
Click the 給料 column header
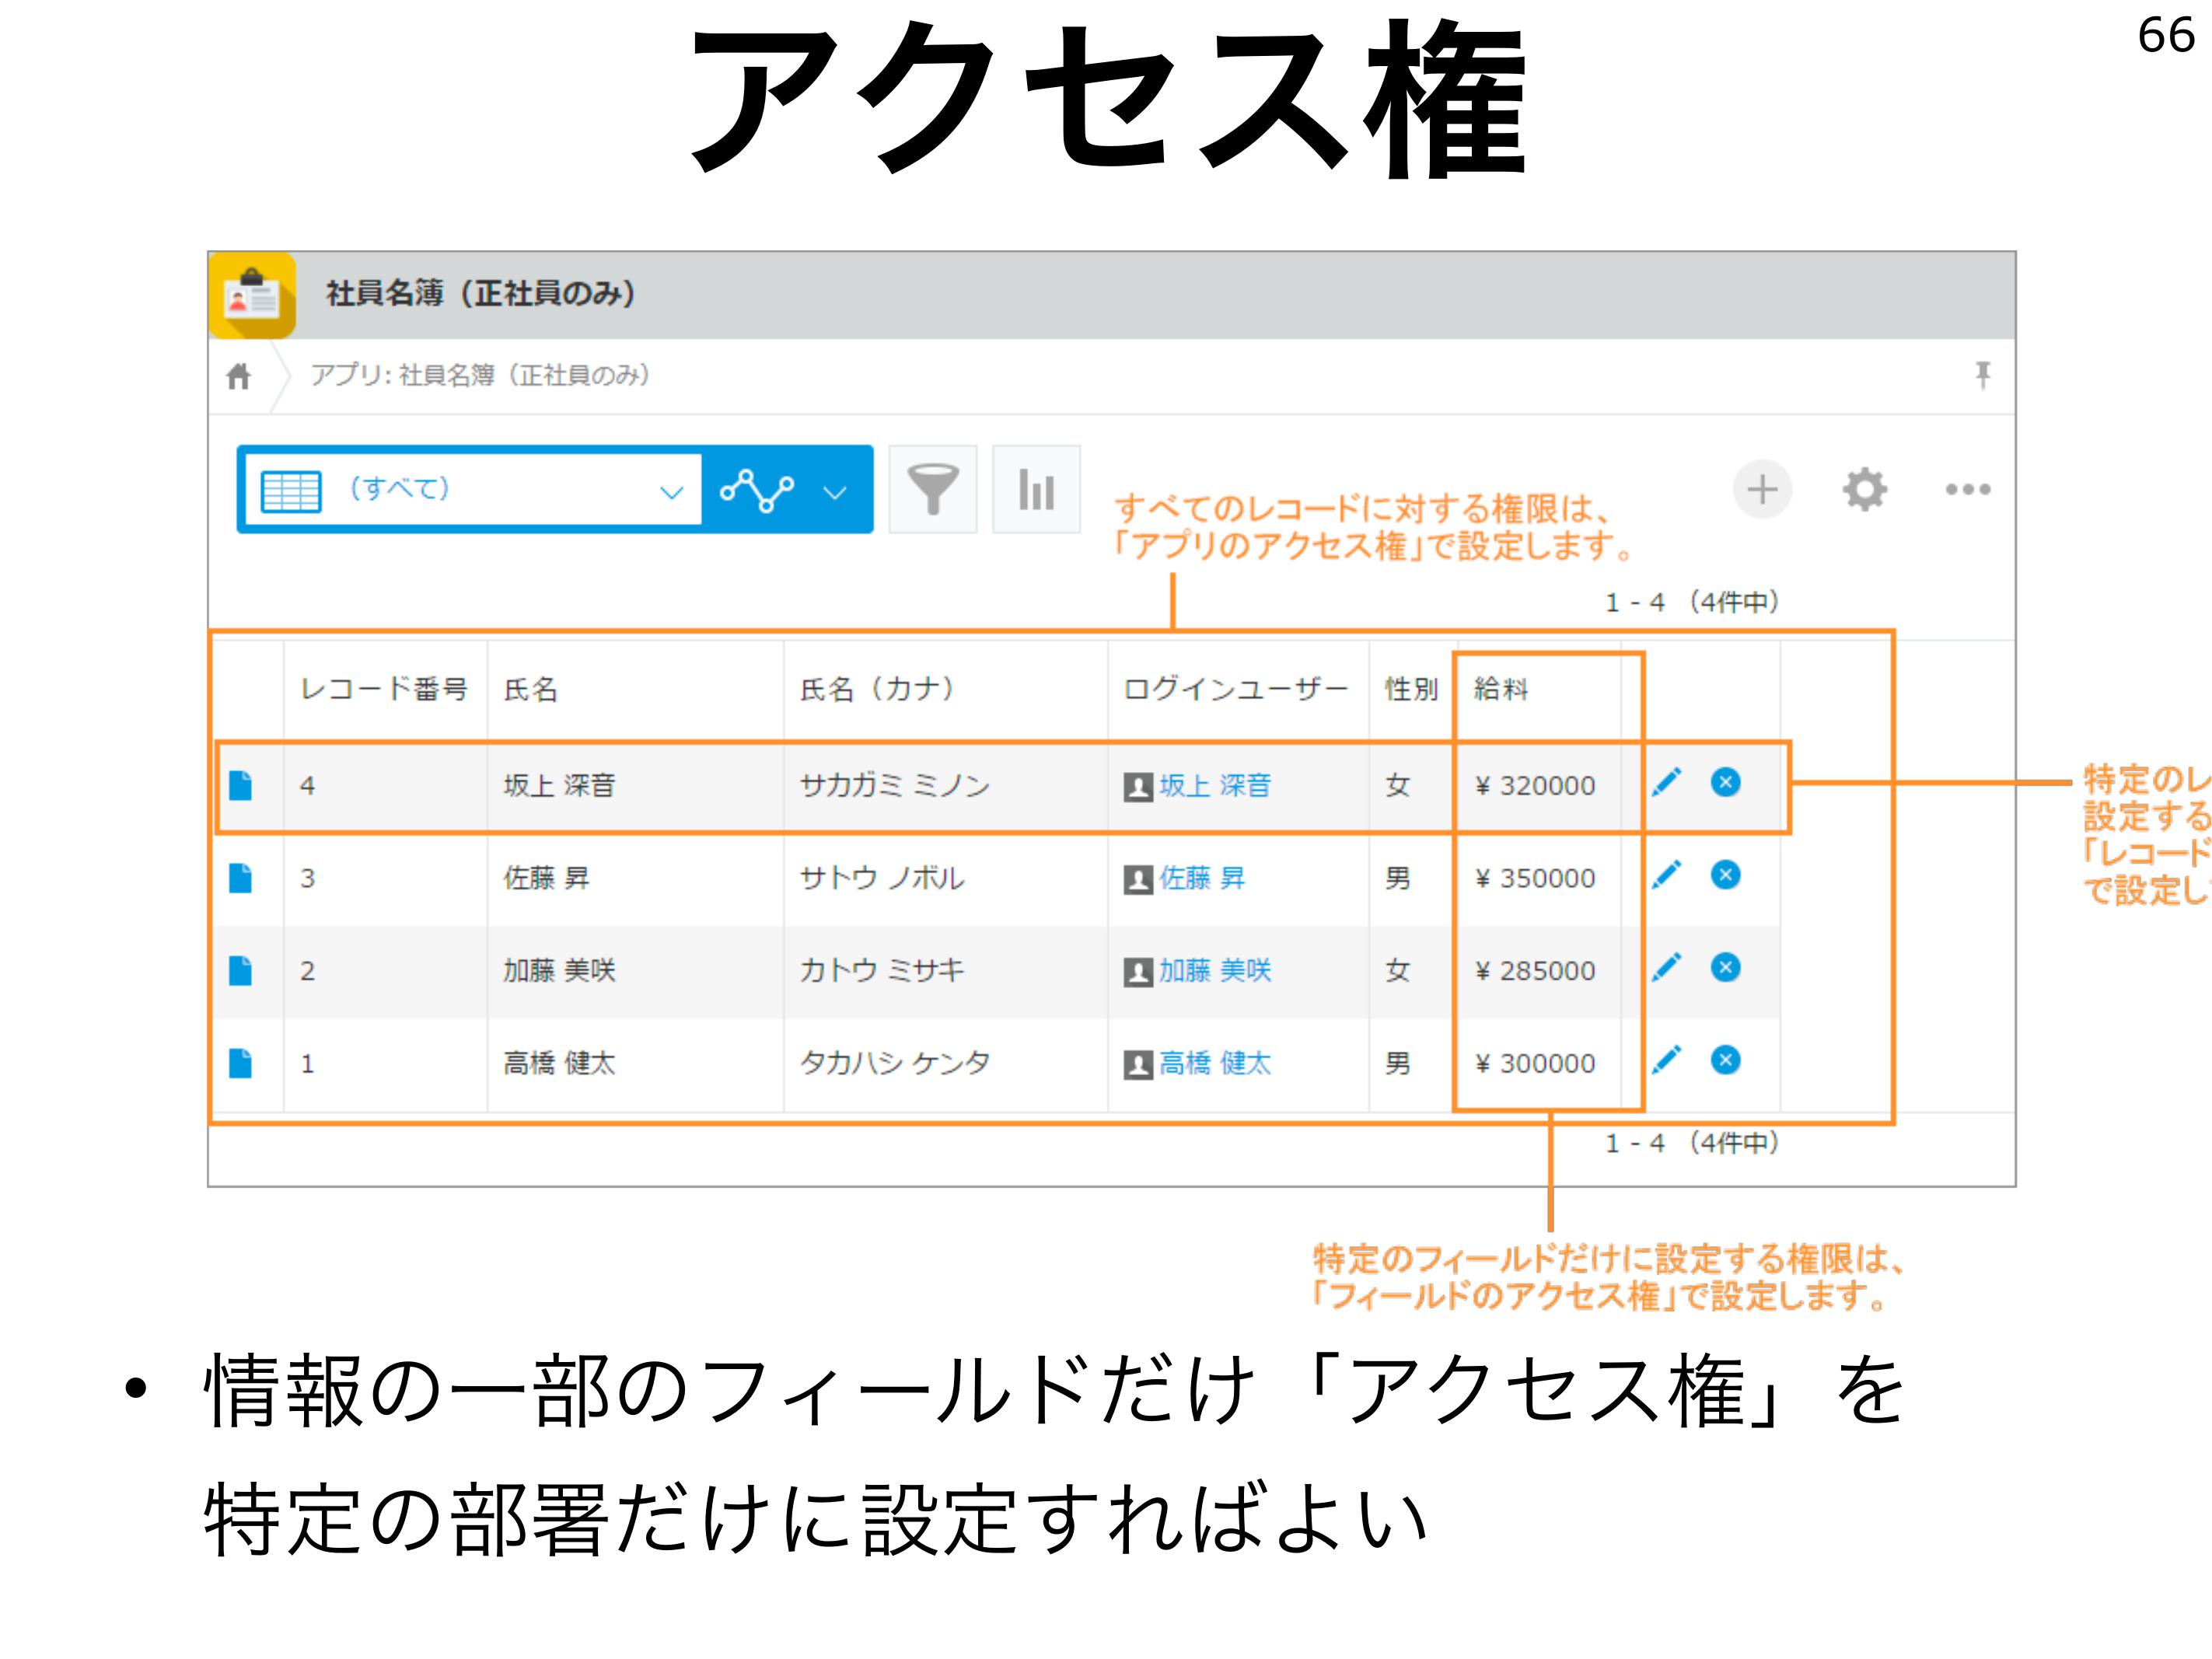(x=1500, y=689)
